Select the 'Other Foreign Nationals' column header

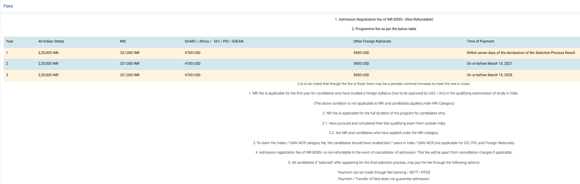coord(372,41)
